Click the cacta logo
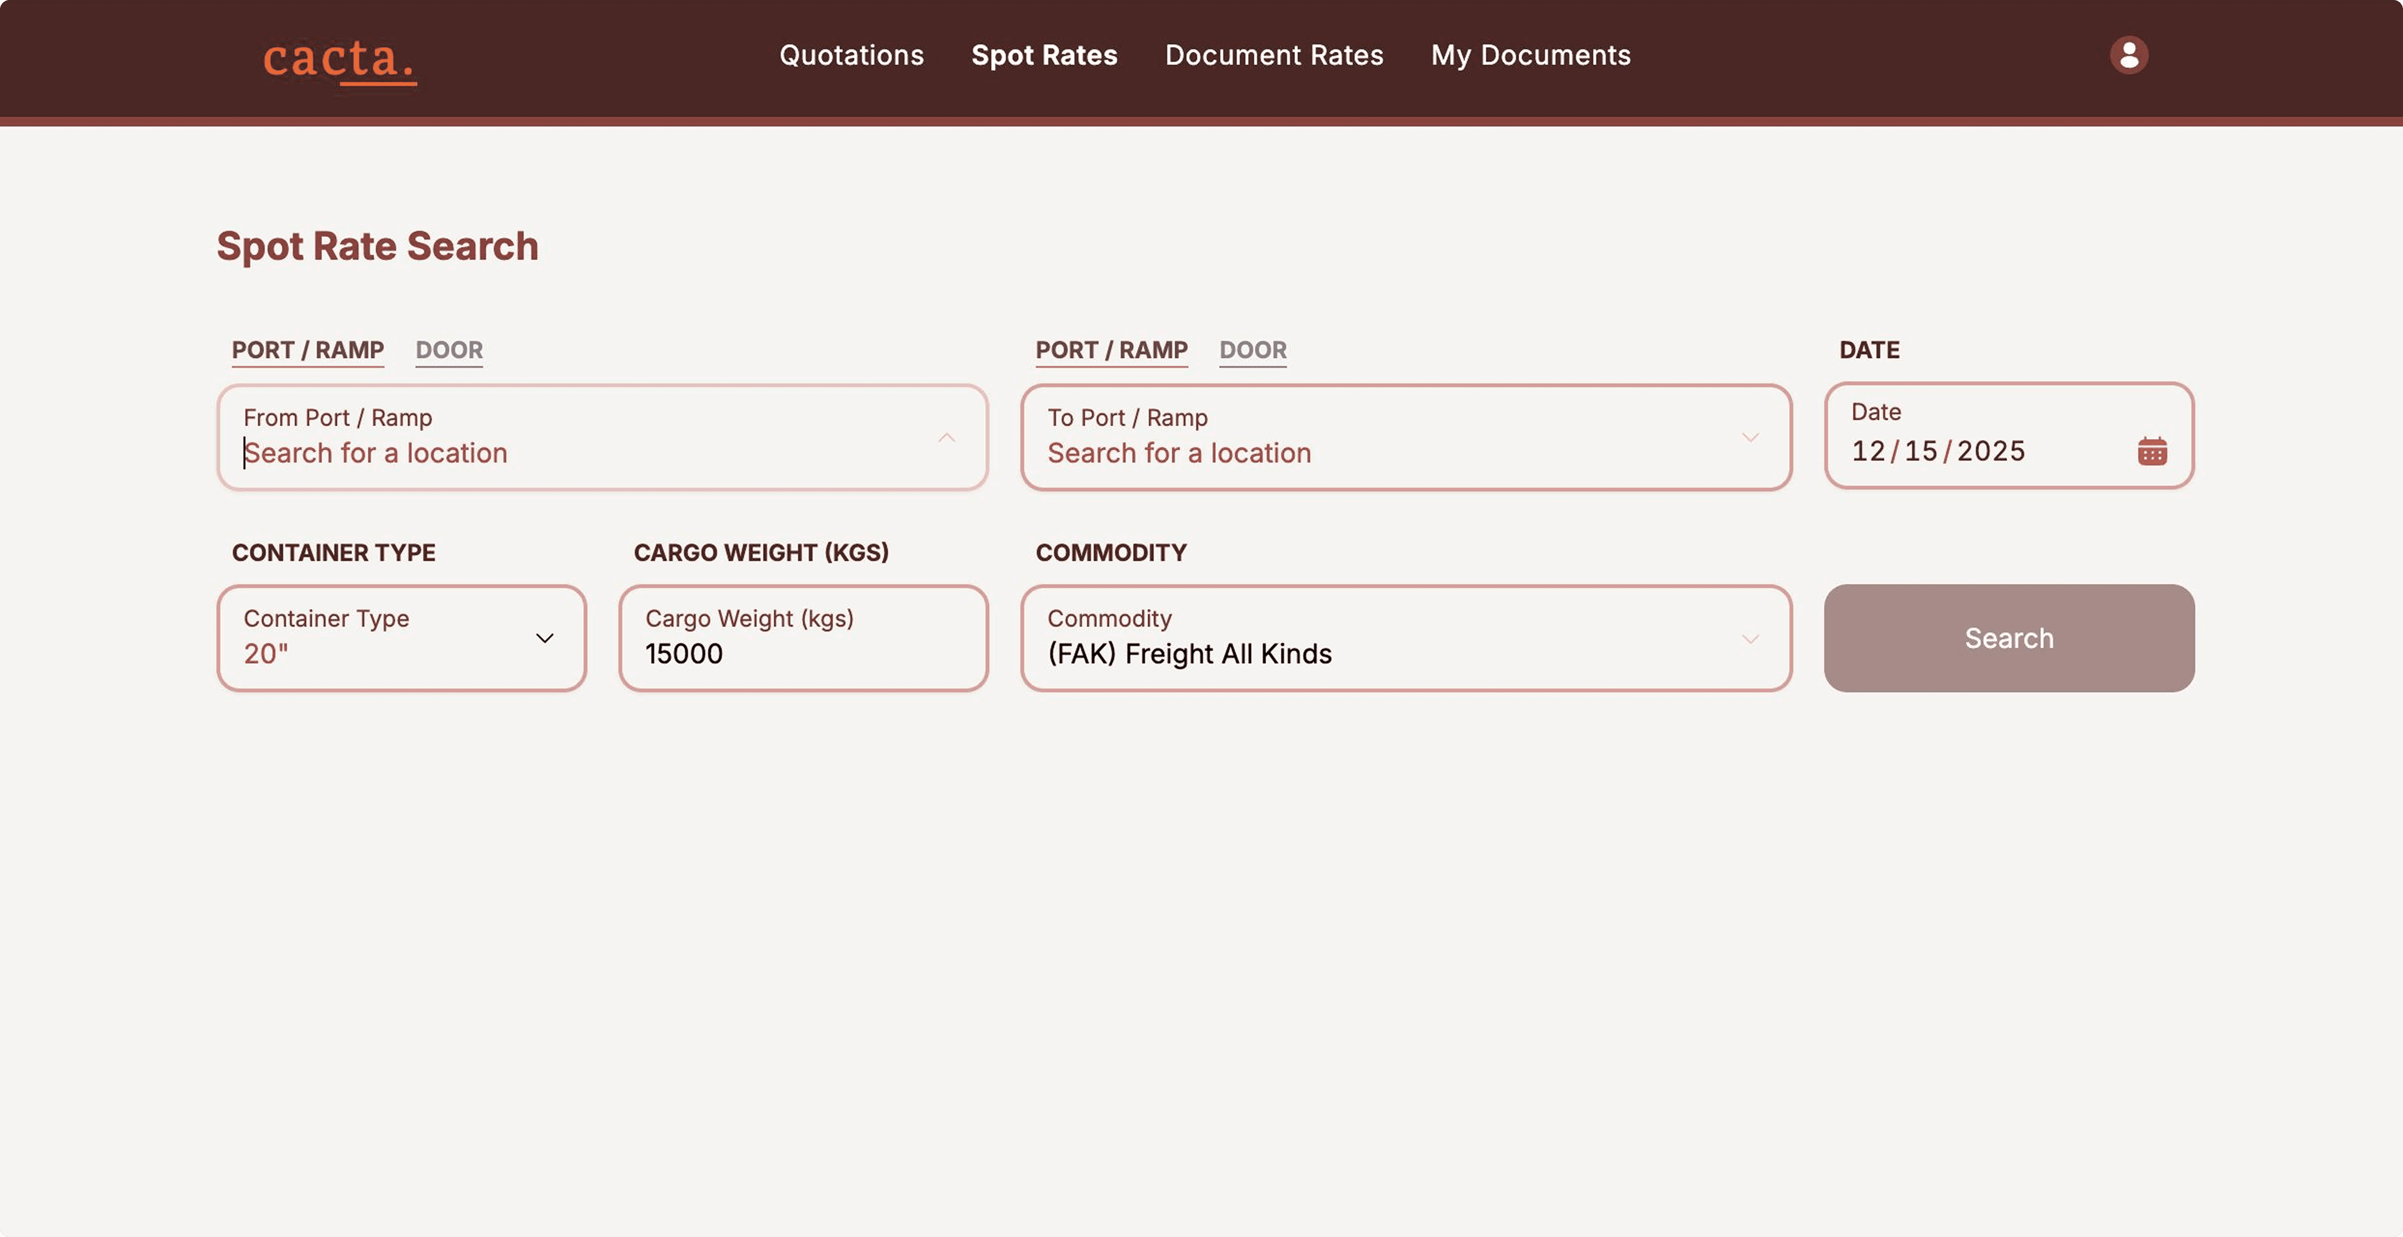This screenshot has height=1237, width=2403. click(339, 59)
